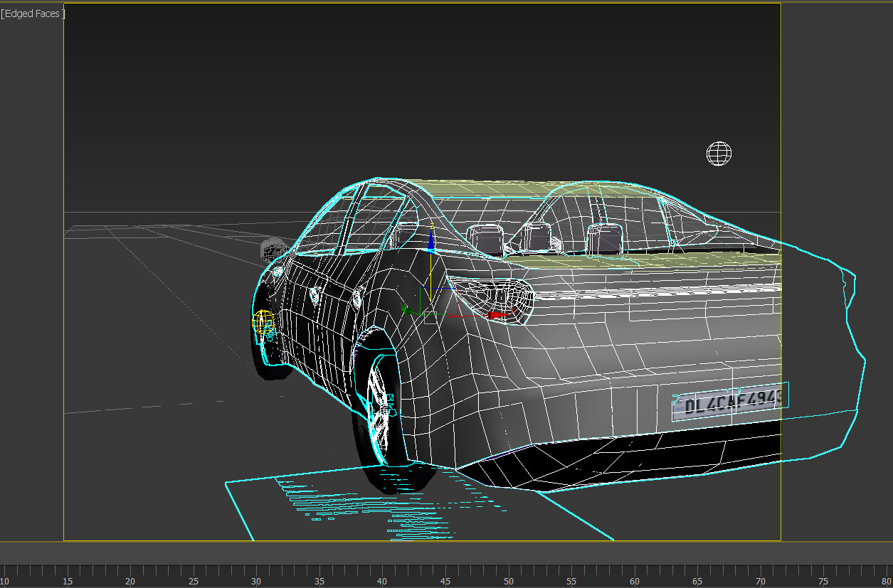The width and height of the screenshot is (893, 588).
Task: Jump to frame 60 on the timeline
Action: tap(635, 572)
